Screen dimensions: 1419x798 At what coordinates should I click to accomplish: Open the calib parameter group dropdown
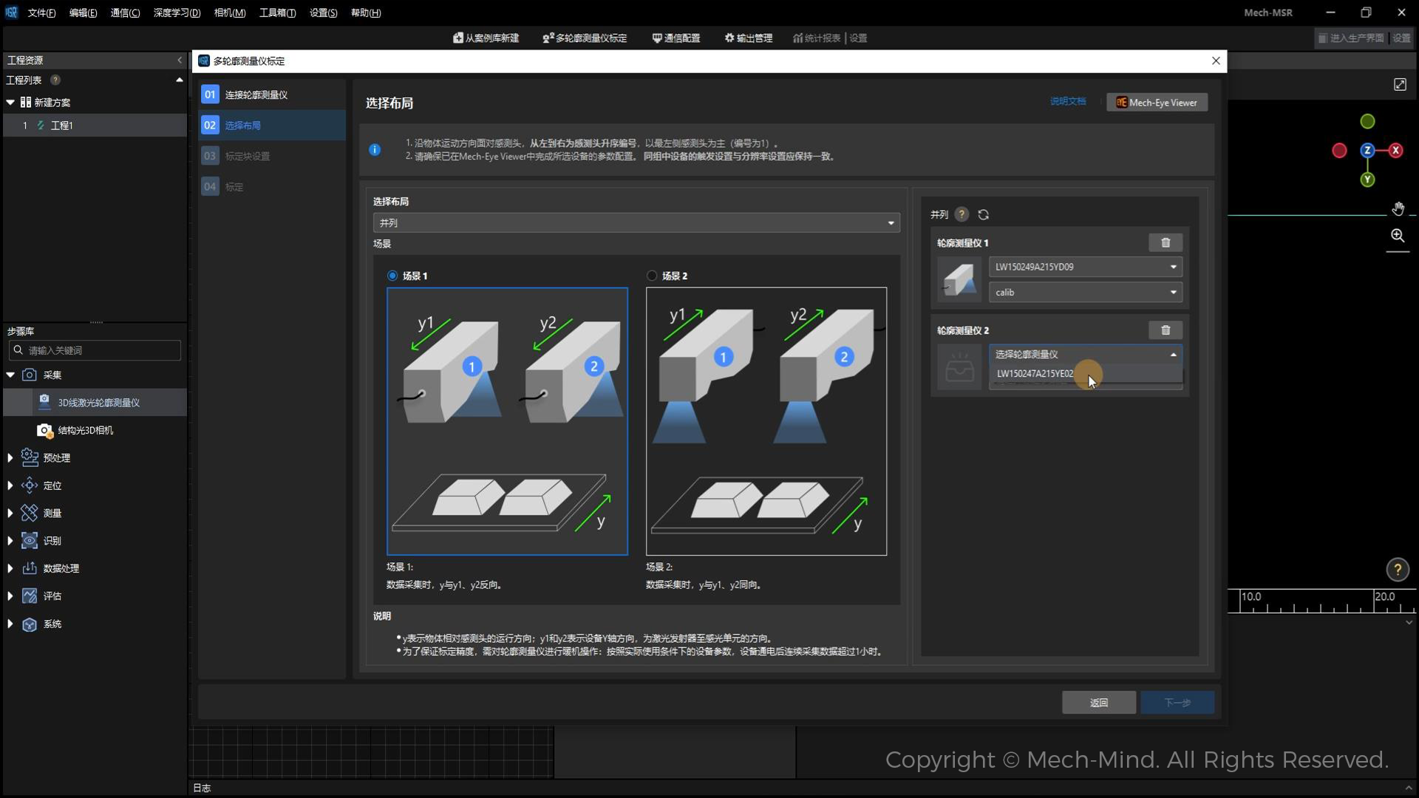pyautogui.click(x=1086, y=293)
